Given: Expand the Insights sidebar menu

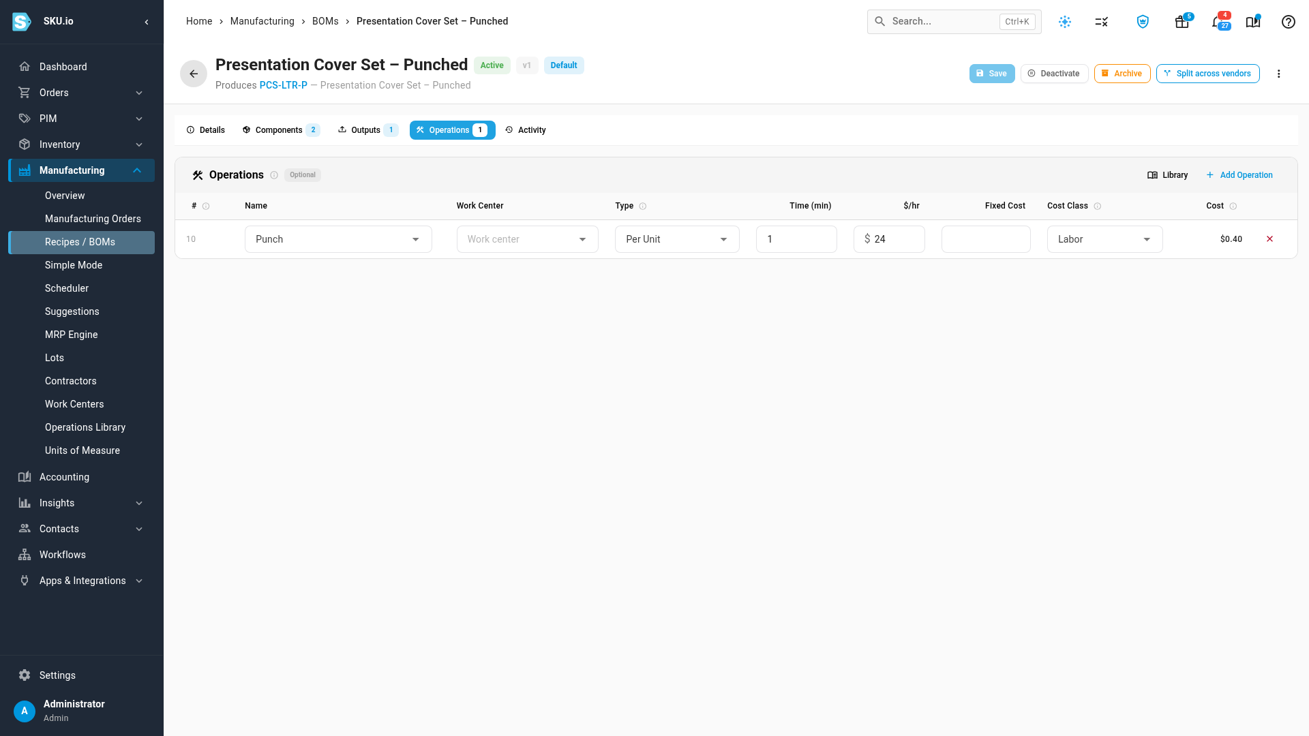Looking at the screenshot, I should click(82, 503).
